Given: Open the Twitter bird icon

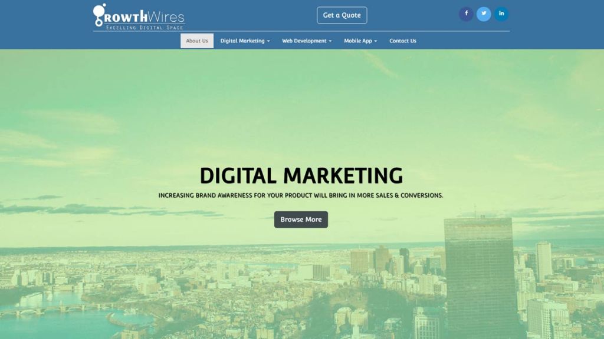Looking at the screenshot, I should coord(484,14).
